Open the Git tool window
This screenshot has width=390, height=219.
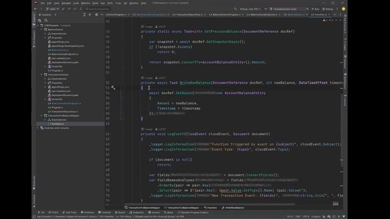point(41,212)
